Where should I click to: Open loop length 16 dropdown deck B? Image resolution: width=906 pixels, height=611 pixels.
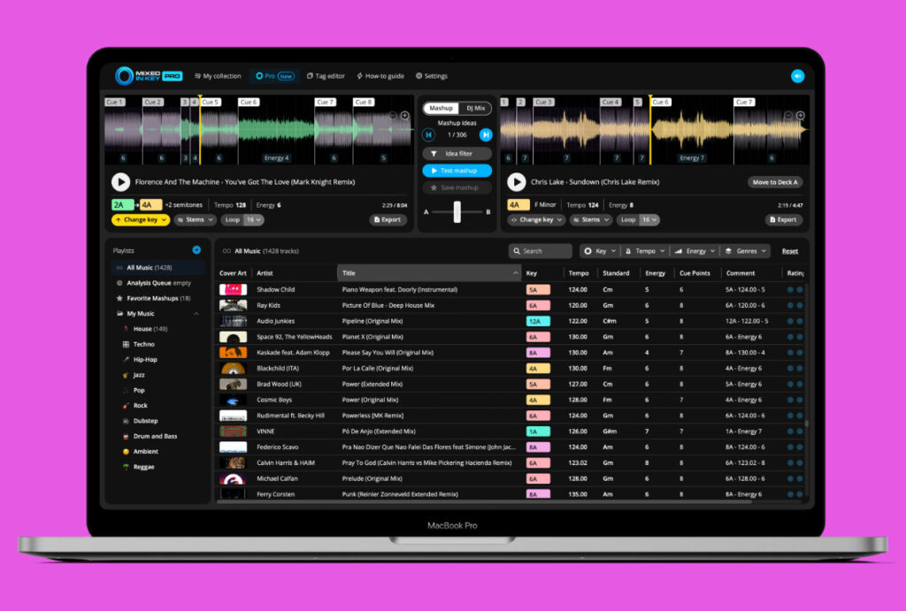click(x=649, y=219)
